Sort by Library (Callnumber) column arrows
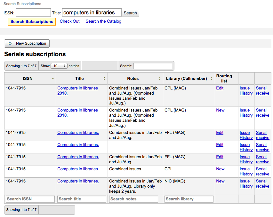The width and height of the screenshot is (273, 217). (211, 79)
